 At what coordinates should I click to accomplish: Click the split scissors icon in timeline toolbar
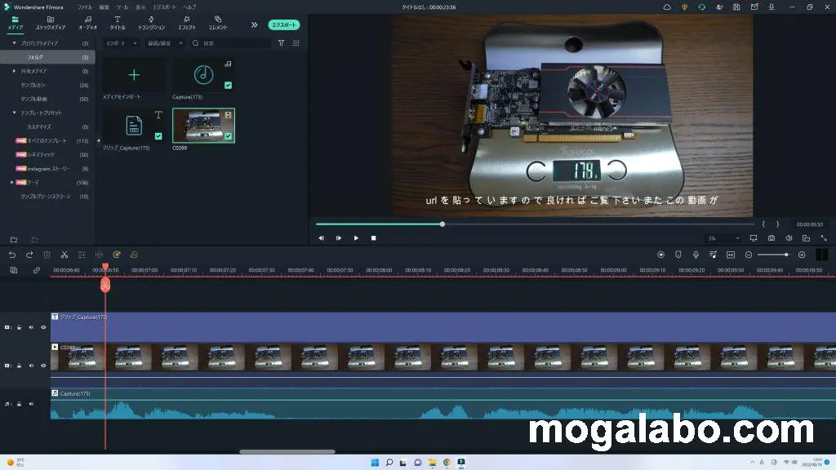64,255
